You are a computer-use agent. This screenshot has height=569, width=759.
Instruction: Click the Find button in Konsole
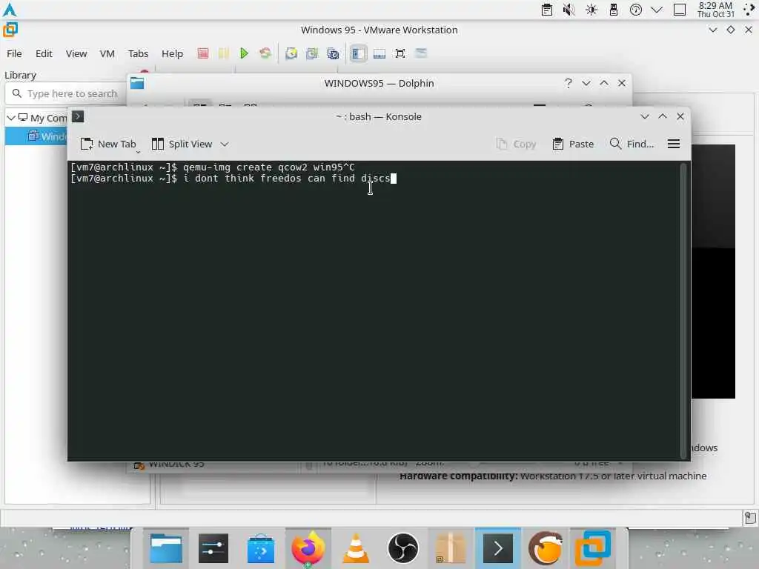click(x=632, y=144)
